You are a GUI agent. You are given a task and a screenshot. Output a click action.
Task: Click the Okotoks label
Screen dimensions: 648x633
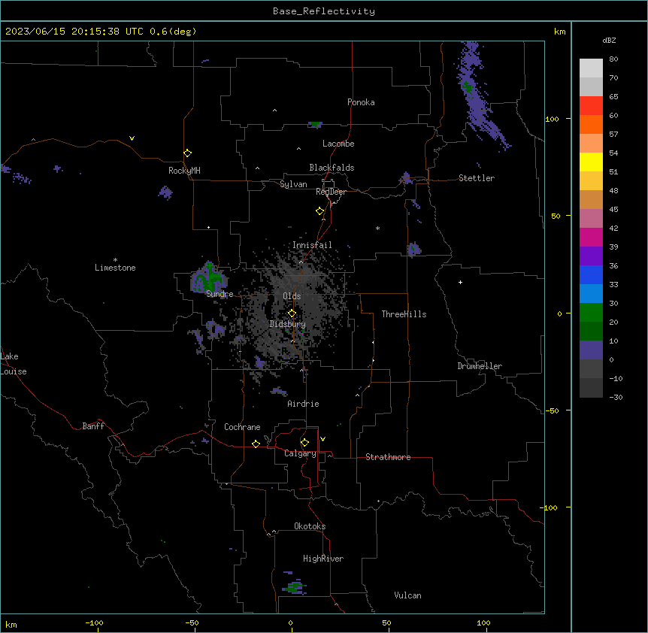[310, 526]
